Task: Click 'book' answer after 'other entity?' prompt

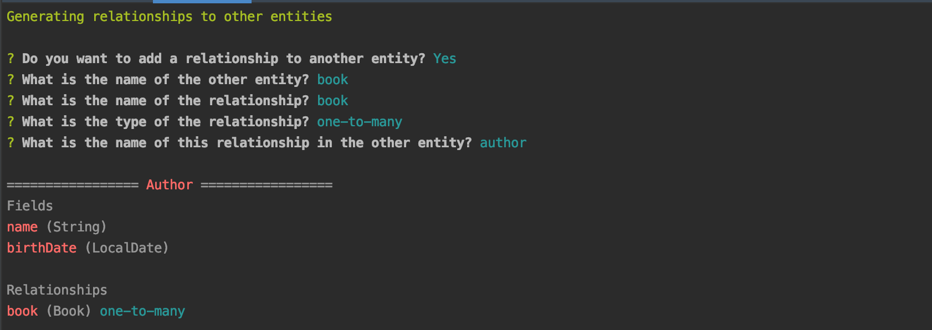Action: pos(332,80)
